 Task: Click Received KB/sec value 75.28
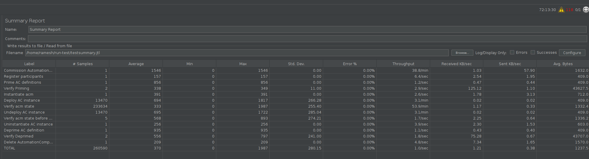click(476, 136)
